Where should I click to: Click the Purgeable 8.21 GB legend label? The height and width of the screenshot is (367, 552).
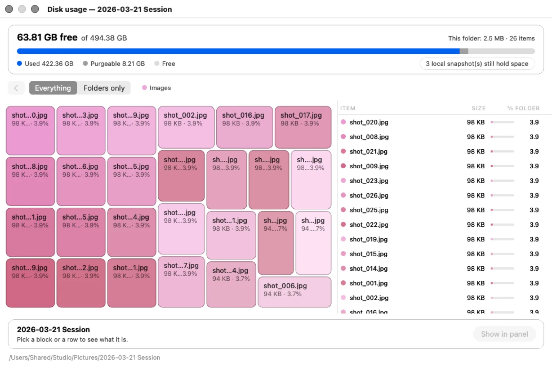(118, 63)
